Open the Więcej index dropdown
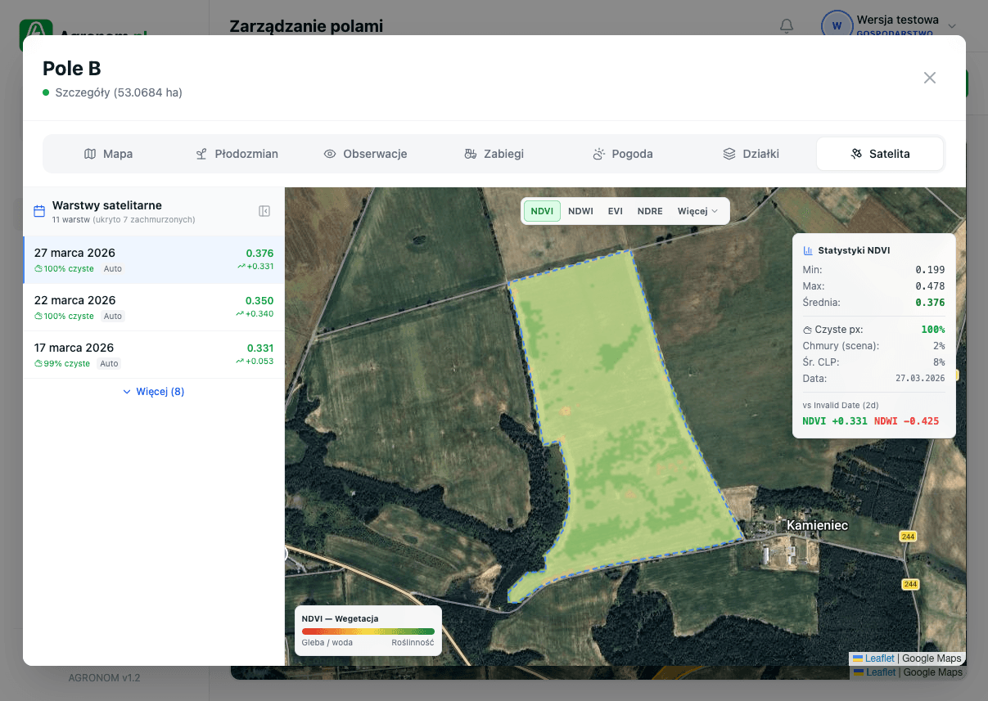Screen dimensions: 988x701 (697, 211)
